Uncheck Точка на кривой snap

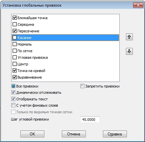click(14, 71)
